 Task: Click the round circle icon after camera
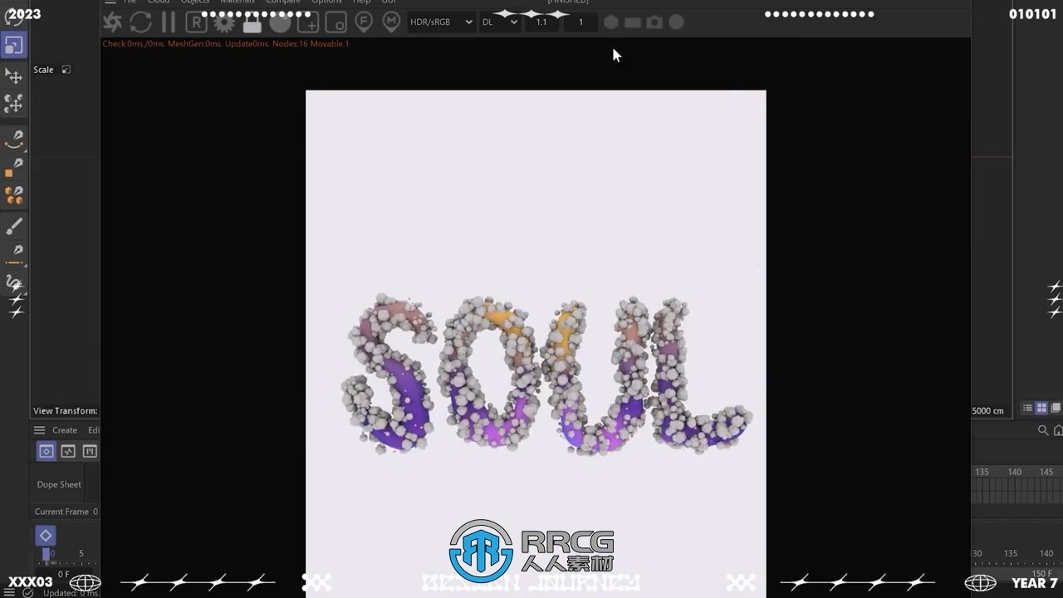click(x=677, y=22)
